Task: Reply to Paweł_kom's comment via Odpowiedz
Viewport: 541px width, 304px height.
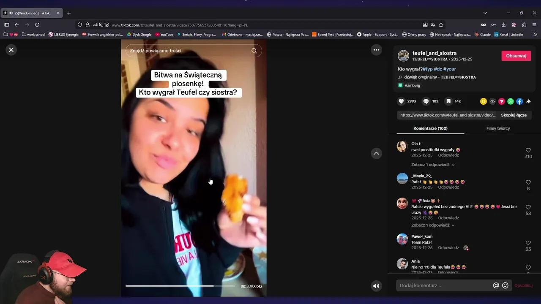Action: click(448, 248)
